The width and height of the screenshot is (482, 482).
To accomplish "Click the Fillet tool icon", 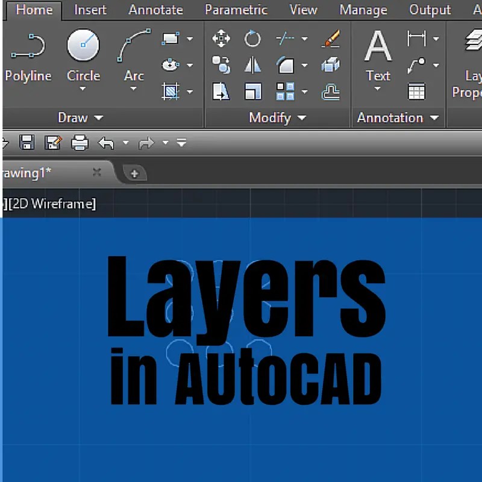I will pos(286,65).
